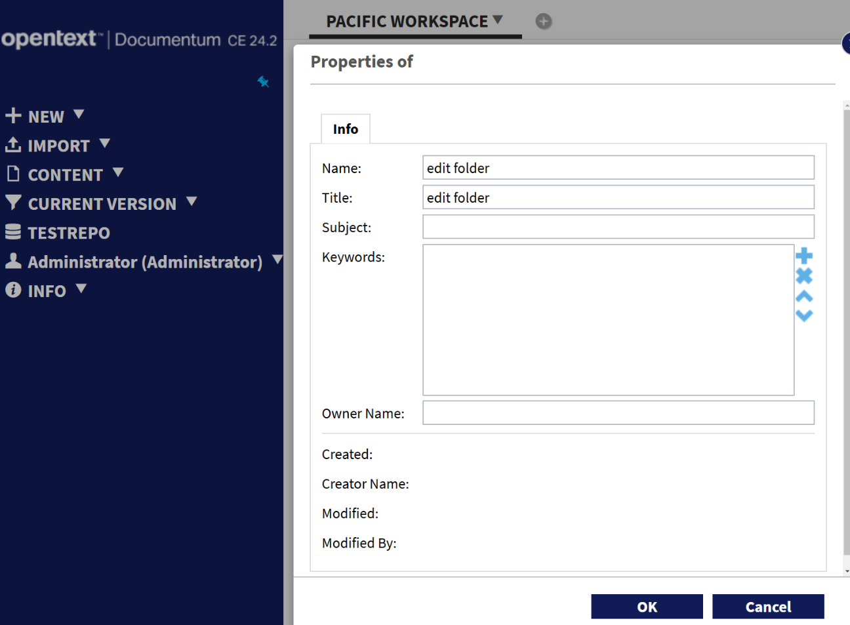850x625 pixels.
Task: Expand the CONTENT dropdown arrow
Action: point(118,172)
